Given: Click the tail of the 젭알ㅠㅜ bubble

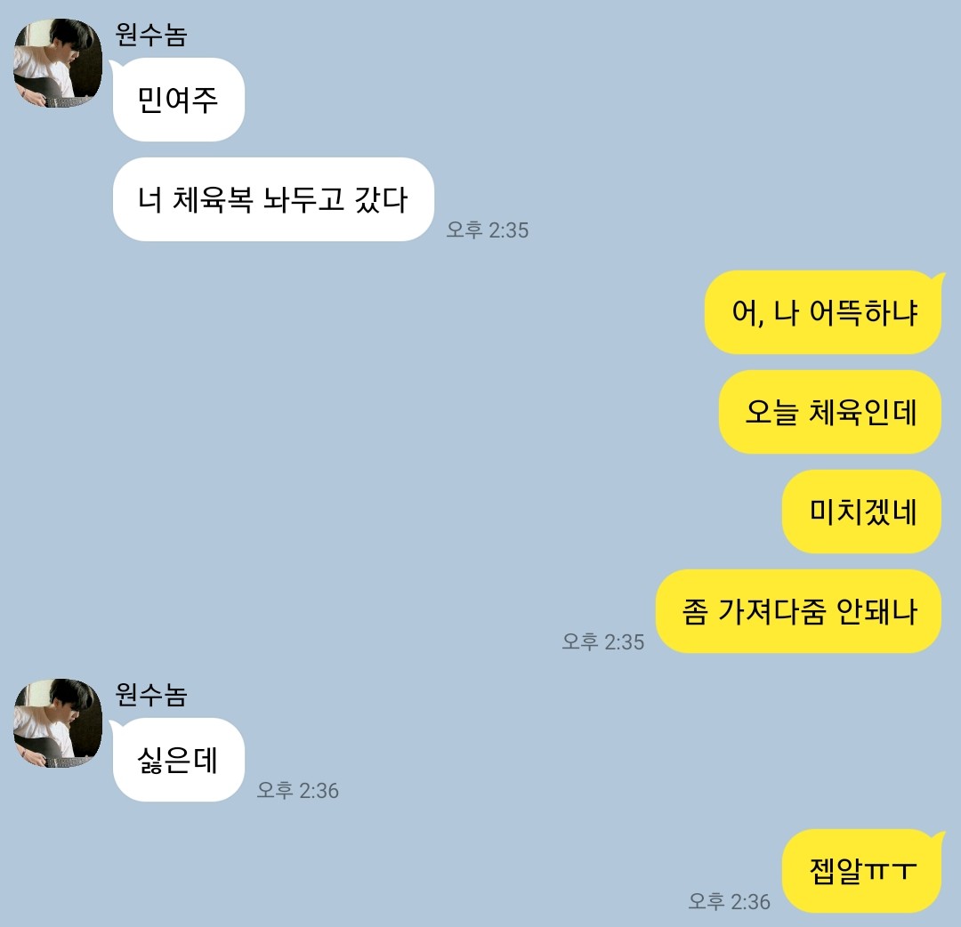Looking at the screenshot, I should pyautogui.click(x=939, y=837).
